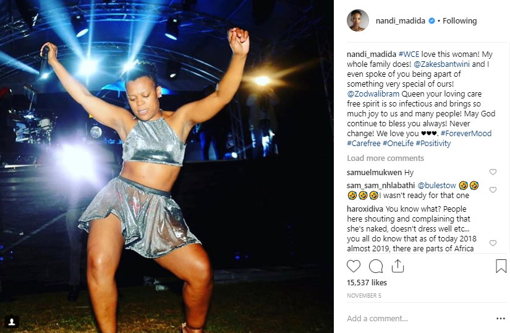Share post using the upload arrow icon
Viewport: 510px width, 333px height.
pos(397,266)
